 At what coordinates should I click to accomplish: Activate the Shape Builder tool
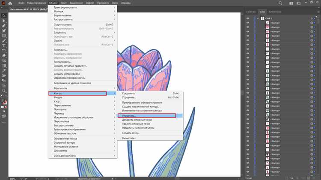click(4, 61)
